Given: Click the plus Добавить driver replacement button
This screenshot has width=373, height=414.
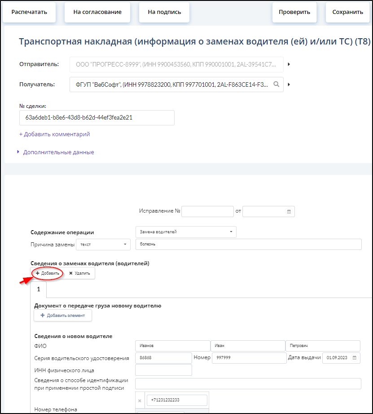Looking at the screenshot, I should [x=48, y=273].
